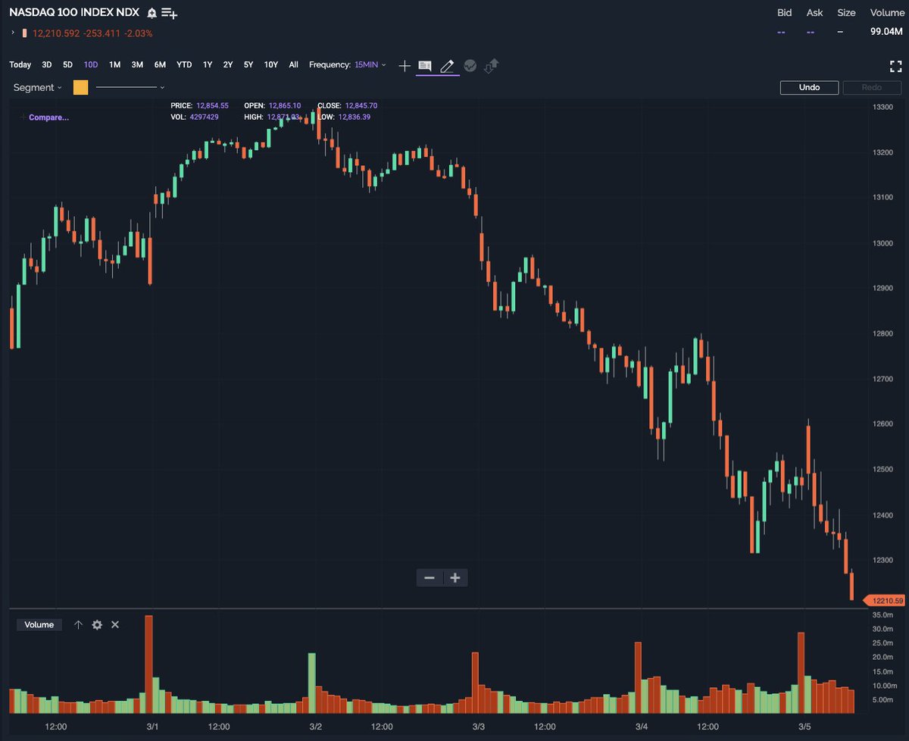Viewport: 909px width, 741px height.
Task: Select the 10D time range
Action: click(91, 65)
